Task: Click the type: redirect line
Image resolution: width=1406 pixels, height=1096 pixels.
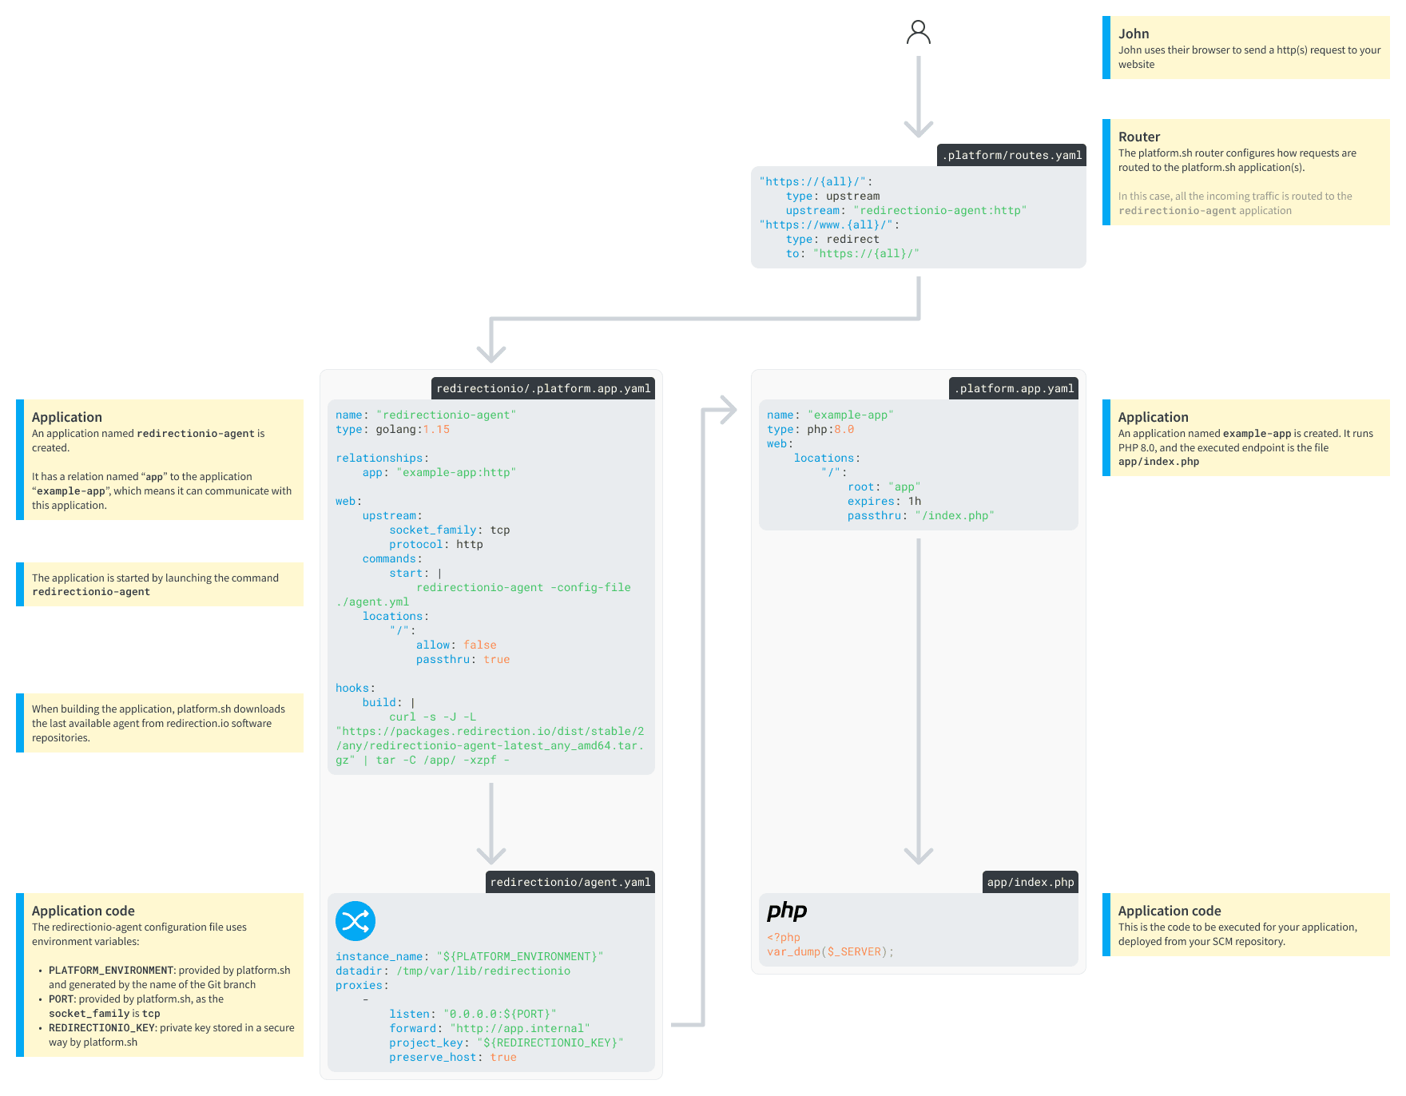Action: [832, 239]
